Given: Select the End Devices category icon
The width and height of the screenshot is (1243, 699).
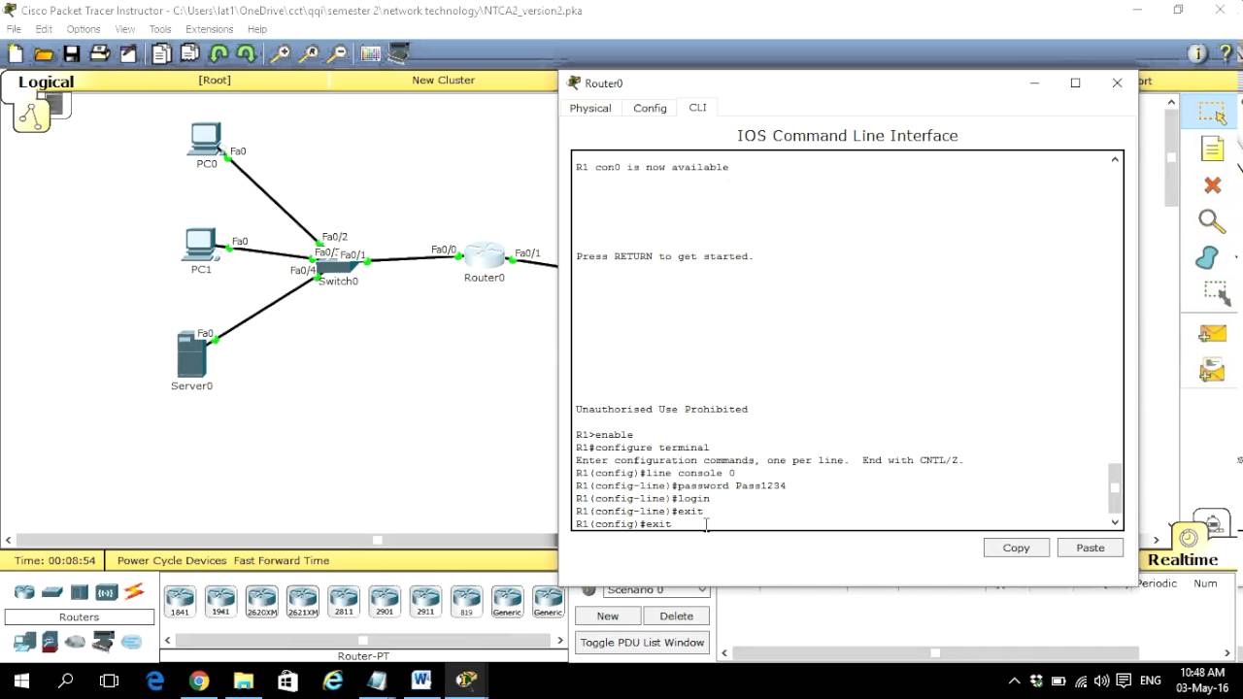Looking at the screenshot, I should pos(24,642).
